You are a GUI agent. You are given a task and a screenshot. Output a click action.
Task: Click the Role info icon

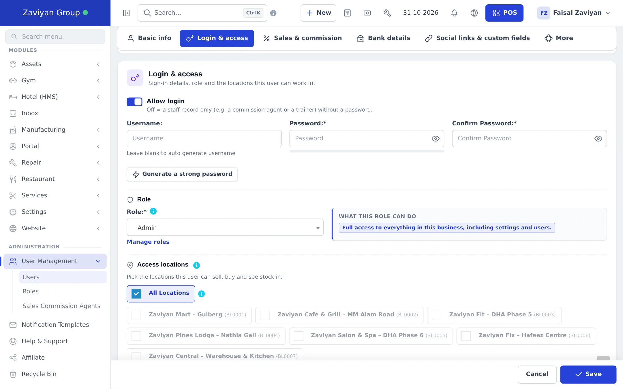click(x=153, y=211)
